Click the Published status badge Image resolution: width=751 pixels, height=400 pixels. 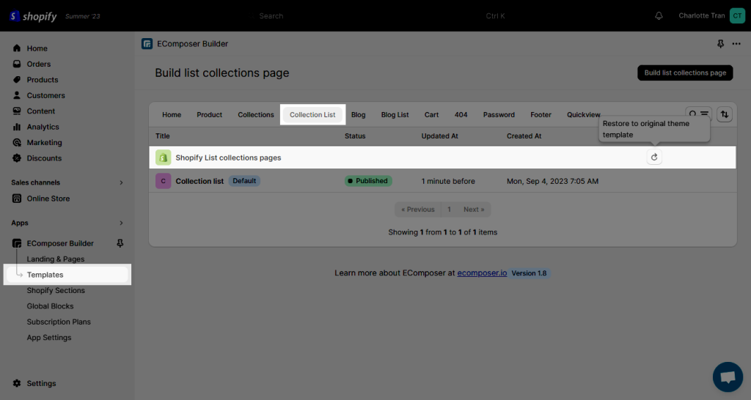pyautogui.click(x=368, y=181)
